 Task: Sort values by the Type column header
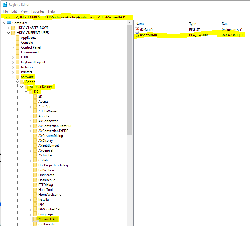point(204,24)
